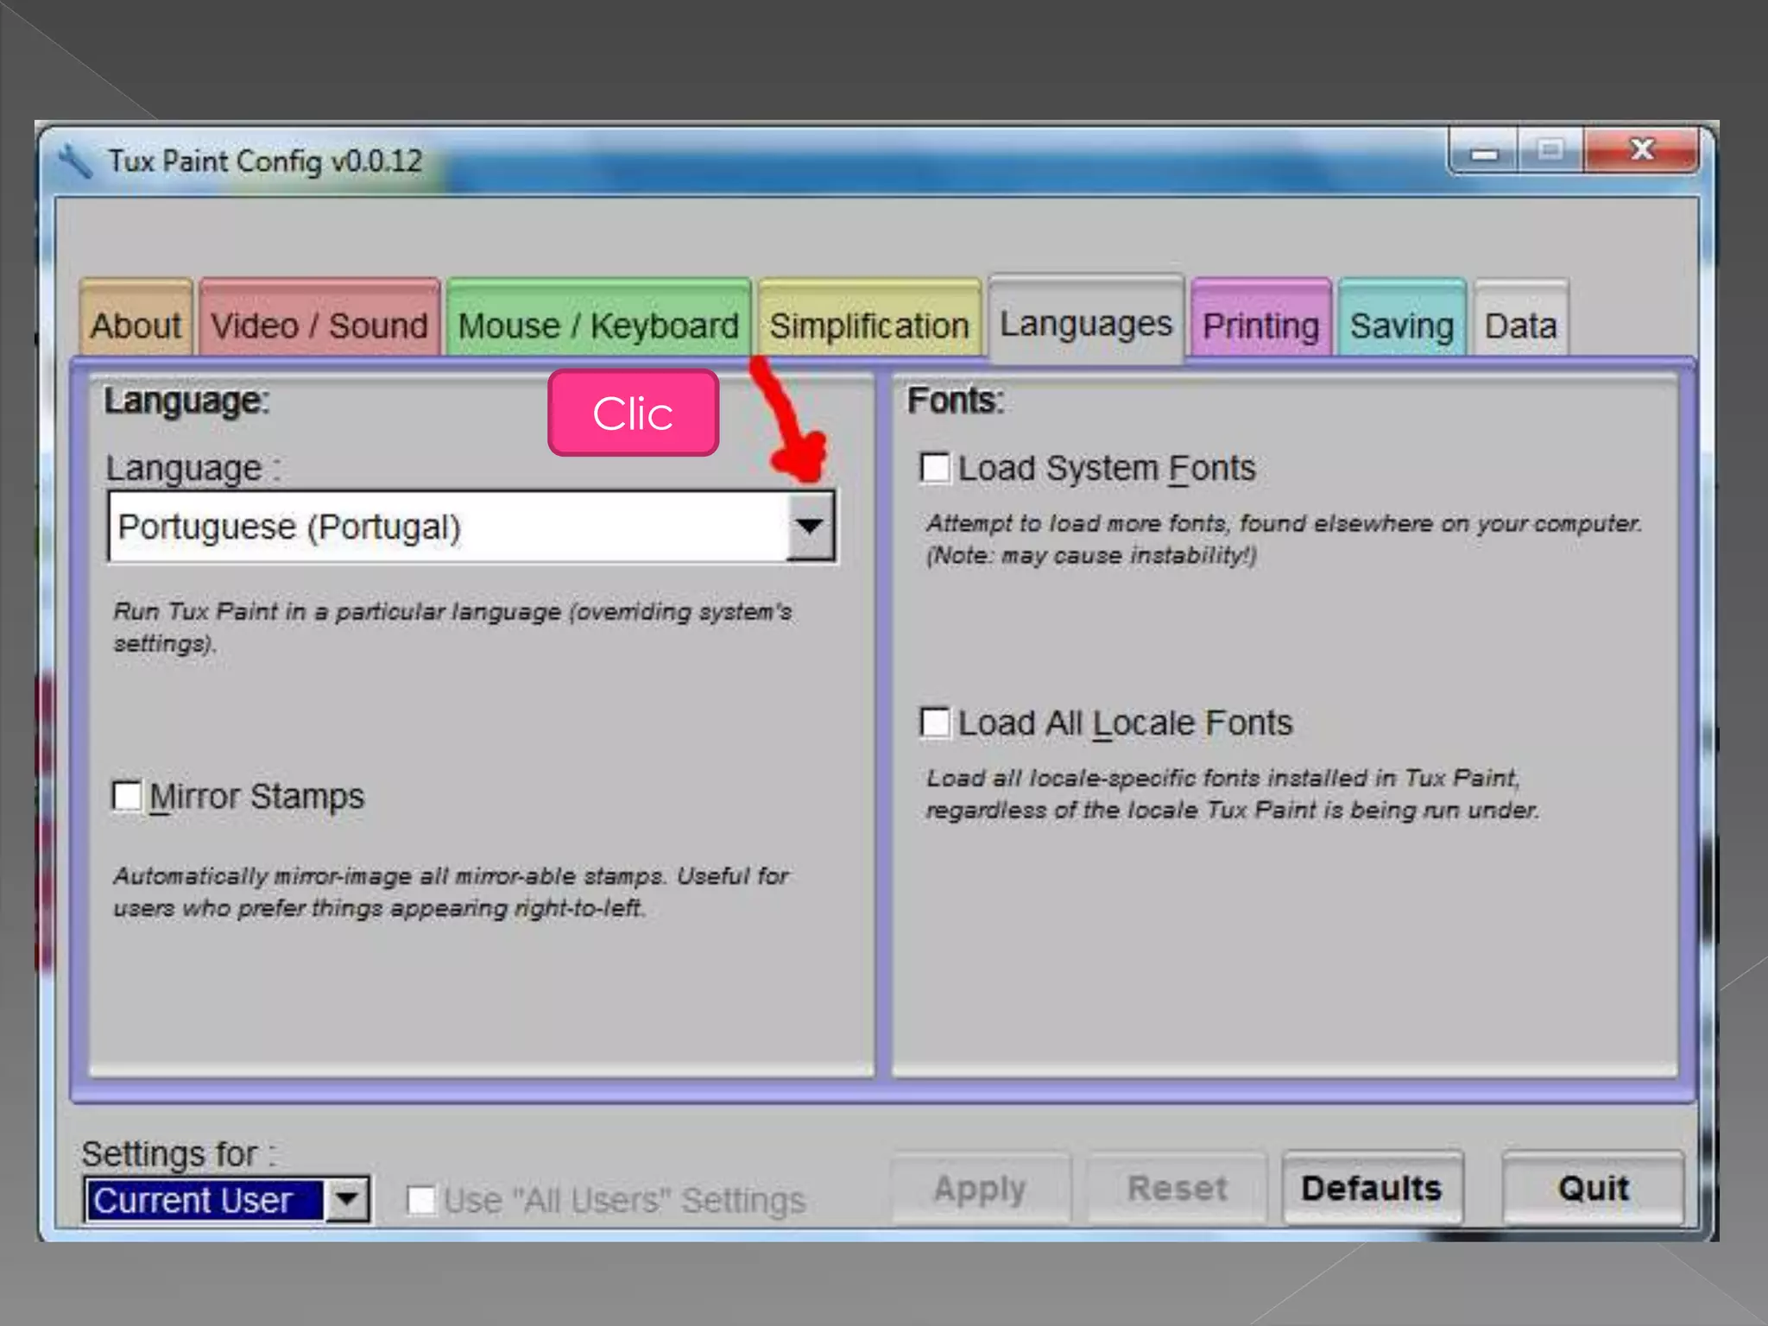Enable Load System Fonts checkbox
1768x1326 pixels.
pos(935,469)
